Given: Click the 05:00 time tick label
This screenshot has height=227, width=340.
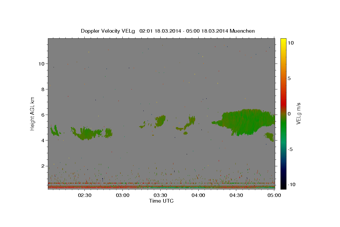Looking at the screenshot, I should [274, 195].
